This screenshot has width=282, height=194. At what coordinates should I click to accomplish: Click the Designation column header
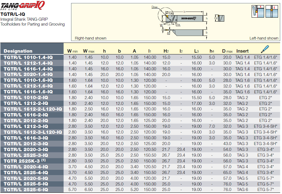(18, 51)
